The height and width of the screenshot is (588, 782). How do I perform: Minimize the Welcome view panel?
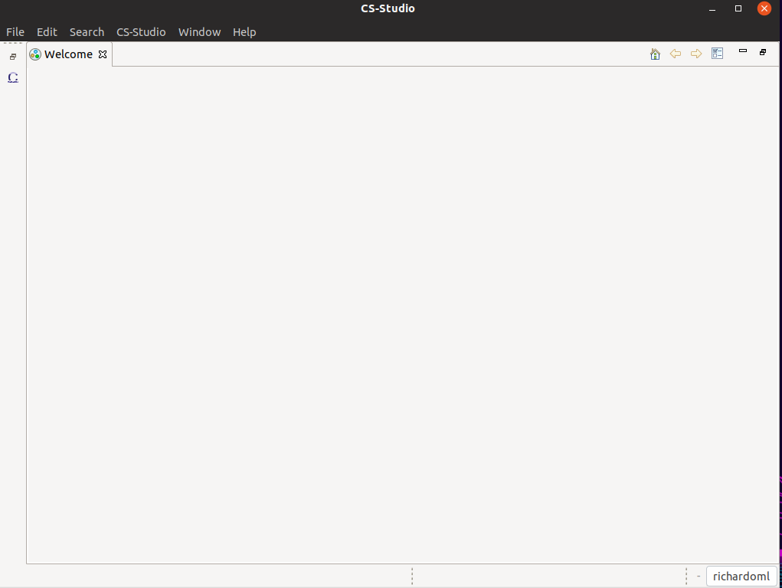742,51
